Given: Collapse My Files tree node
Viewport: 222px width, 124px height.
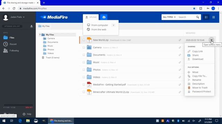Looking at the screenshot, I should pos(40,34).
